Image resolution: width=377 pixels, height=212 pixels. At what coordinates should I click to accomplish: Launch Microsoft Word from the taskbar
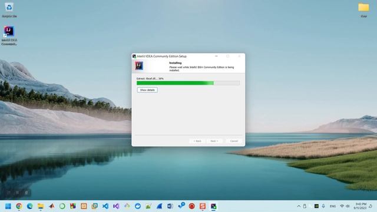170,206
